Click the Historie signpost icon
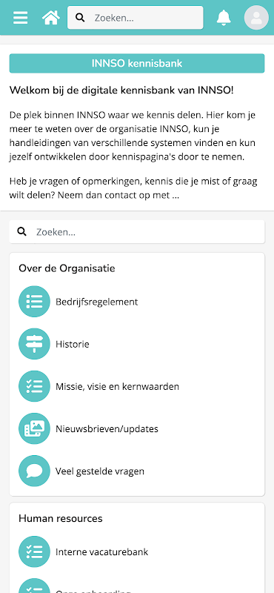Image resolution: width=274 pixels, height=593 pixels. (x=34, y=344)
